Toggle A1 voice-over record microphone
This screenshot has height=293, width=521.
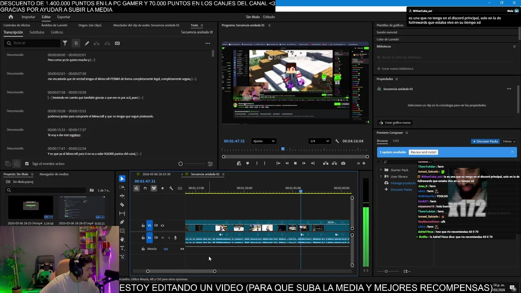click(x=175, y=238)
